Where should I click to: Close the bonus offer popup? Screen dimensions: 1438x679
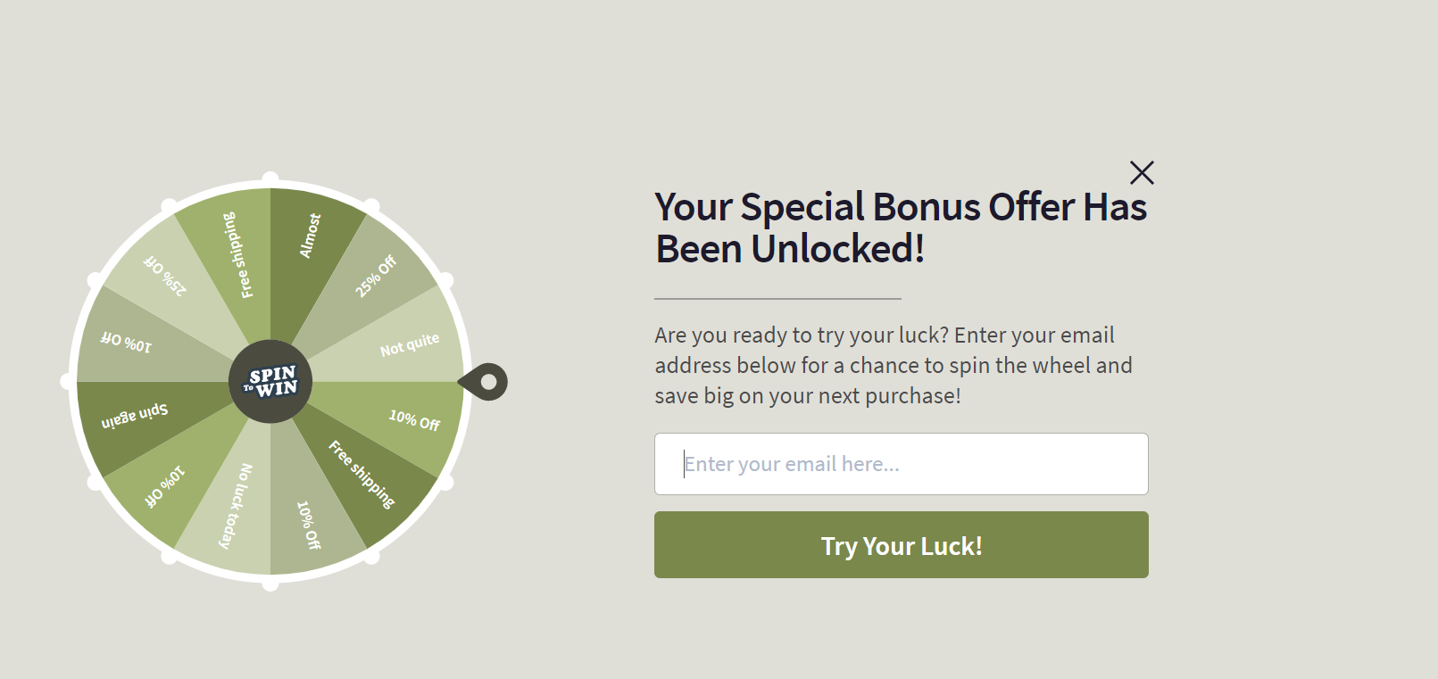click(1142, 172)
